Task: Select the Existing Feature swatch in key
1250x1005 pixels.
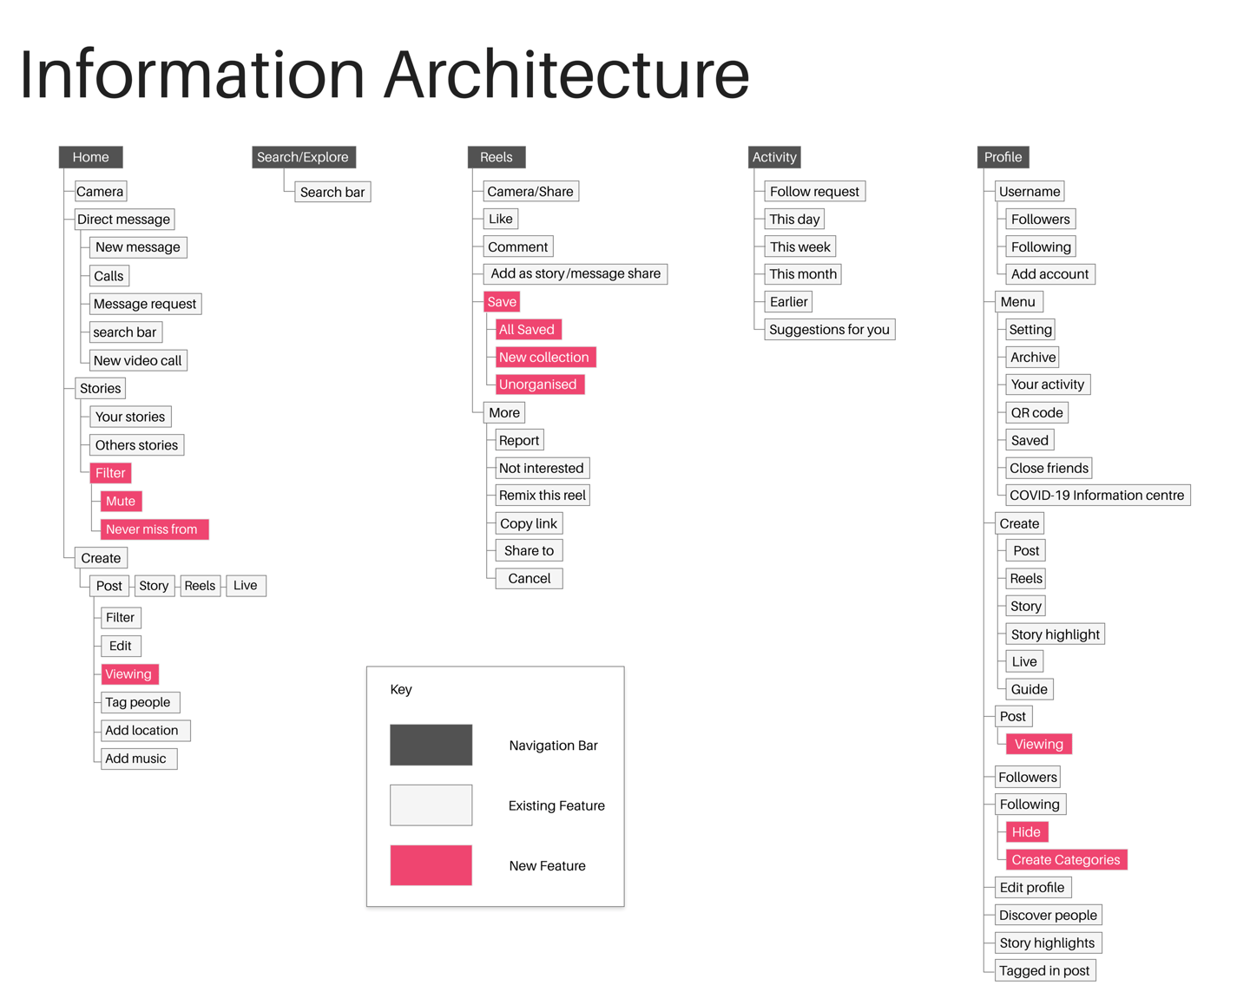Action: (431, 805)
